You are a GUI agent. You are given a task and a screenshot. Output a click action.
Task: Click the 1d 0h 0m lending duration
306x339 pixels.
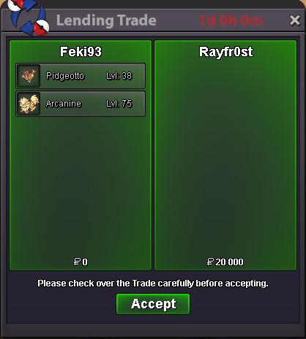tap(231, 20)
